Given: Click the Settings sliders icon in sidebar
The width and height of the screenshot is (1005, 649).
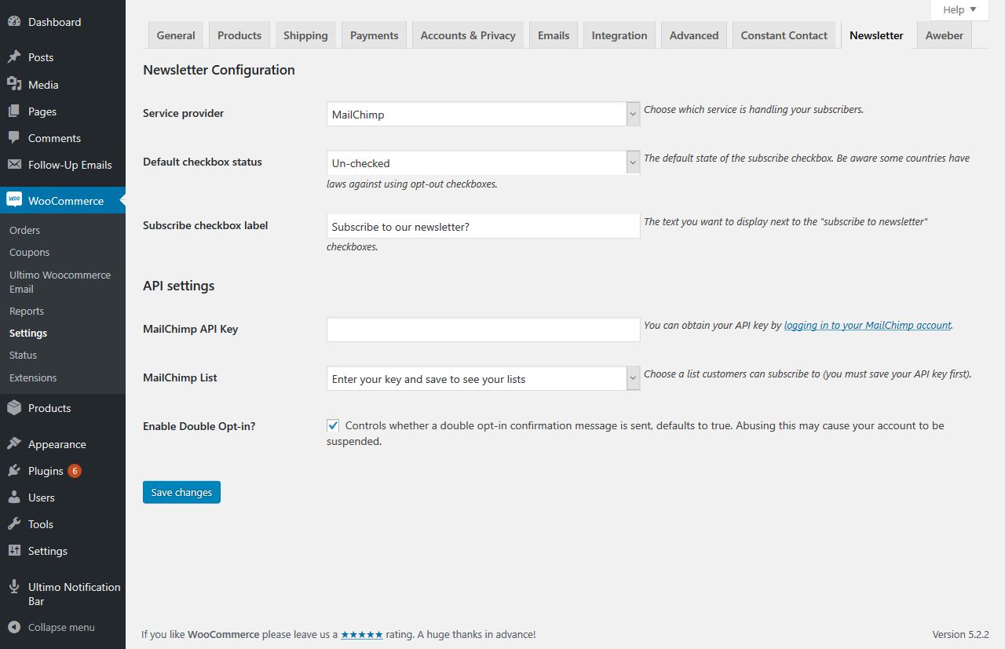Looking at the screenshot, I should point(14,551).
